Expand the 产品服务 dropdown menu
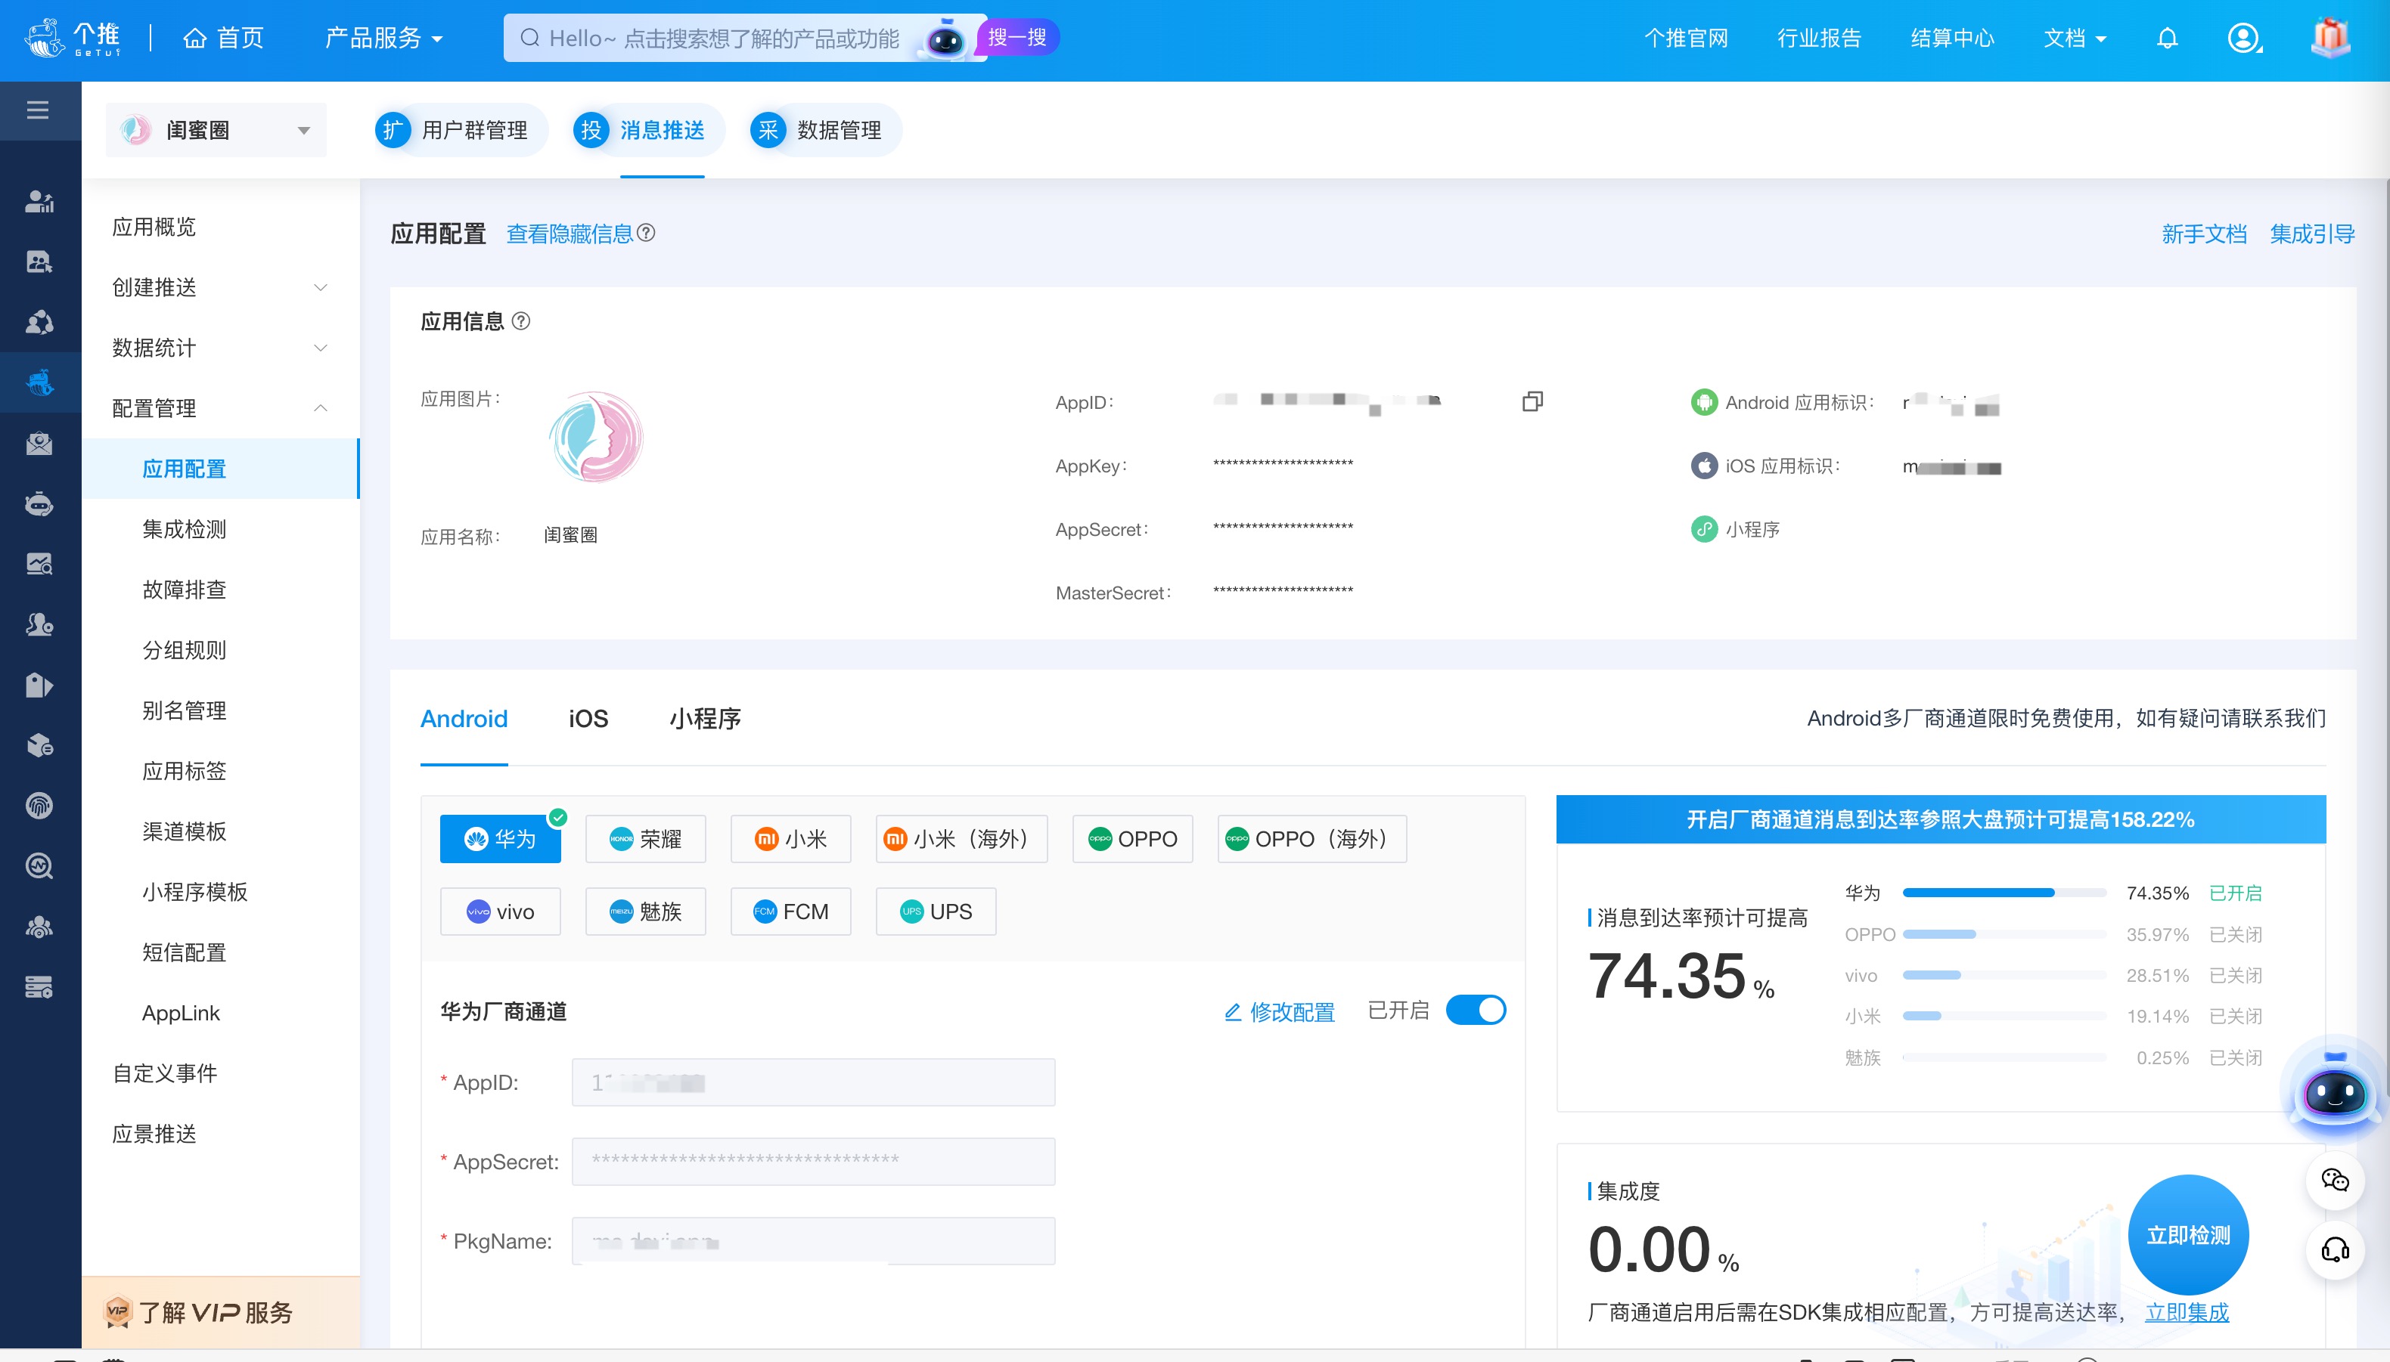 coord(383,39)
